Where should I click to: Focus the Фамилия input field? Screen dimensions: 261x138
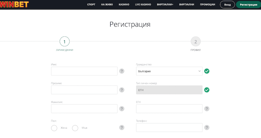click(x=84, y=109)
